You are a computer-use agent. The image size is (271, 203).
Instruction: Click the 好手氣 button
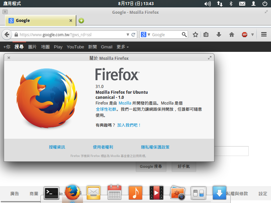tap(184, 166)
